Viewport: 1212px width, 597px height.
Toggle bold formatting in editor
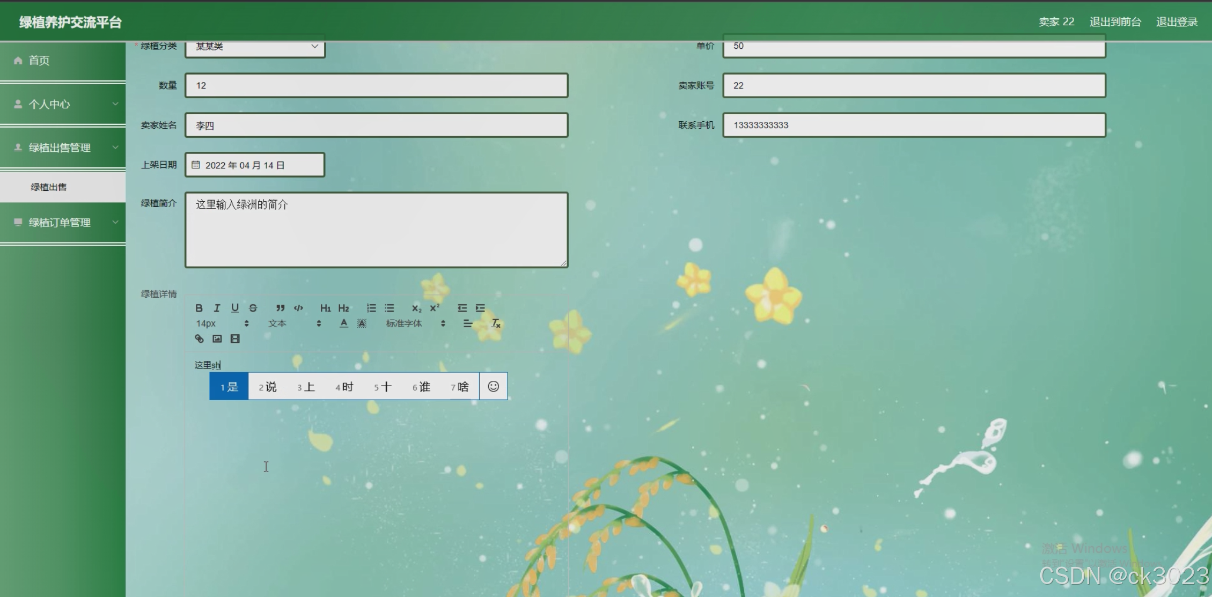point(199,308)
